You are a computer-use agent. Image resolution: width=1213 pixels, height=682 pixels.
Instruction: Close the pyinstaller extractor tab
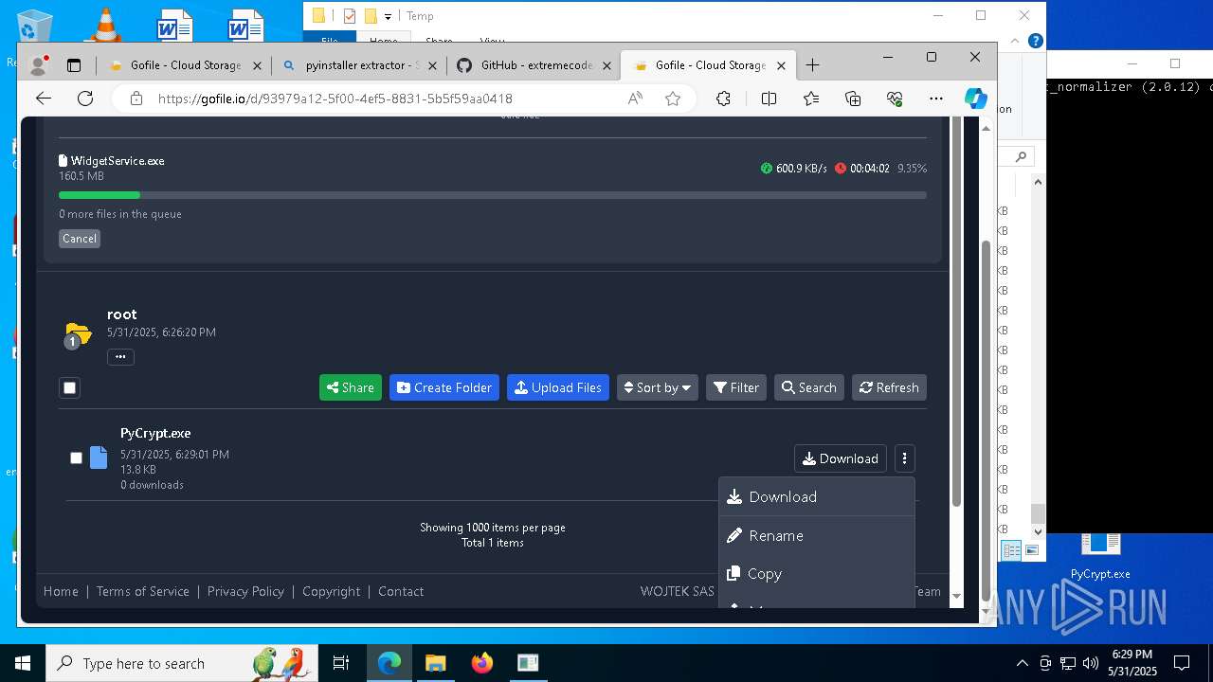point(433,65)
